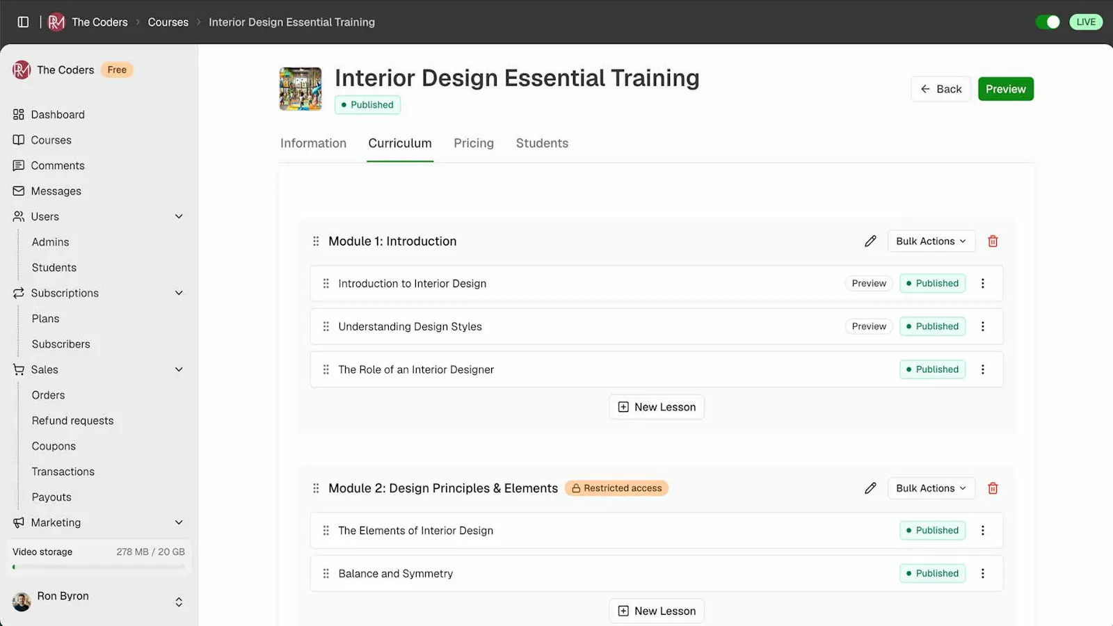Open options menu for Balance and Symmetry
Screen dimensions: 1113x626
coord(983,574)
